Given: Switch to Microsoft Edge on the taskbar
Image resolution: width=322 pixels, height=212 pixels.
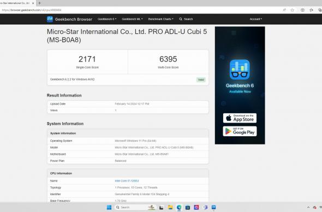Looking at the screenshot, I should 179,207.
